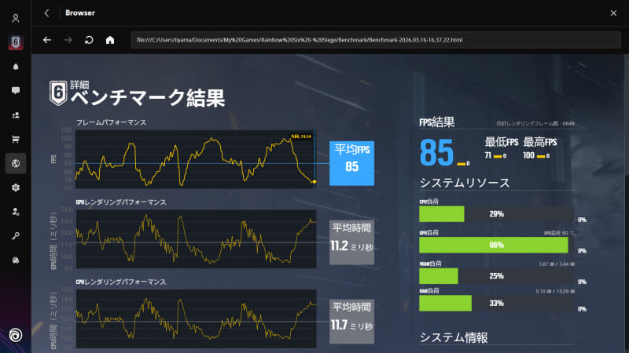629x353 pixels.
Task: Click browser forward arrow
Action: (68, 40)
